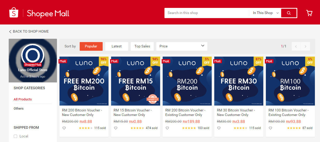
Task: Sort products by Latest
Action: point(116,46)
